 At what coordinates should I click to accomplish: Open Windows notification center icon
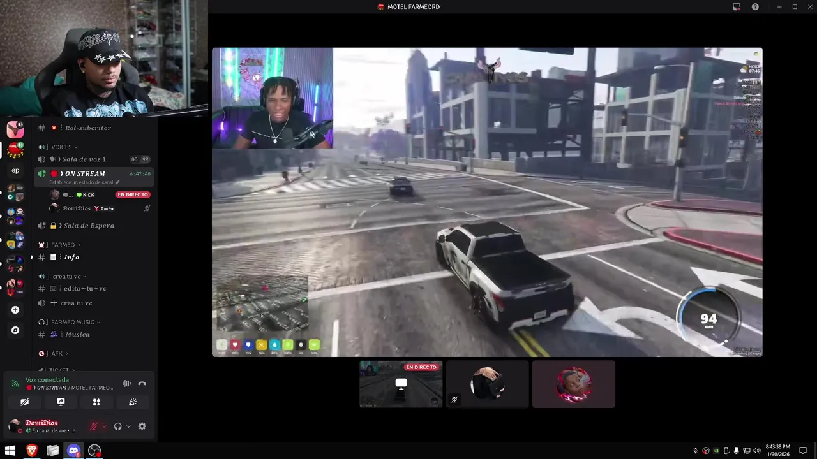pyautogui.click(x=803, y=451)
